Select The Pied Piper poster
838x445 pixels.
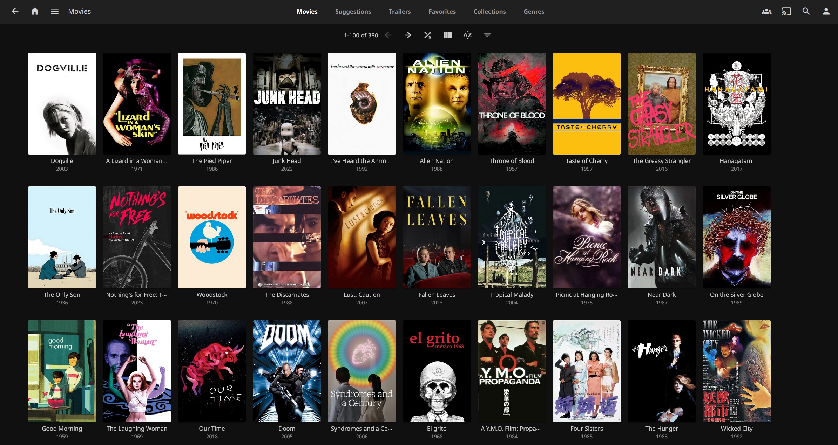tap(212, 104)
